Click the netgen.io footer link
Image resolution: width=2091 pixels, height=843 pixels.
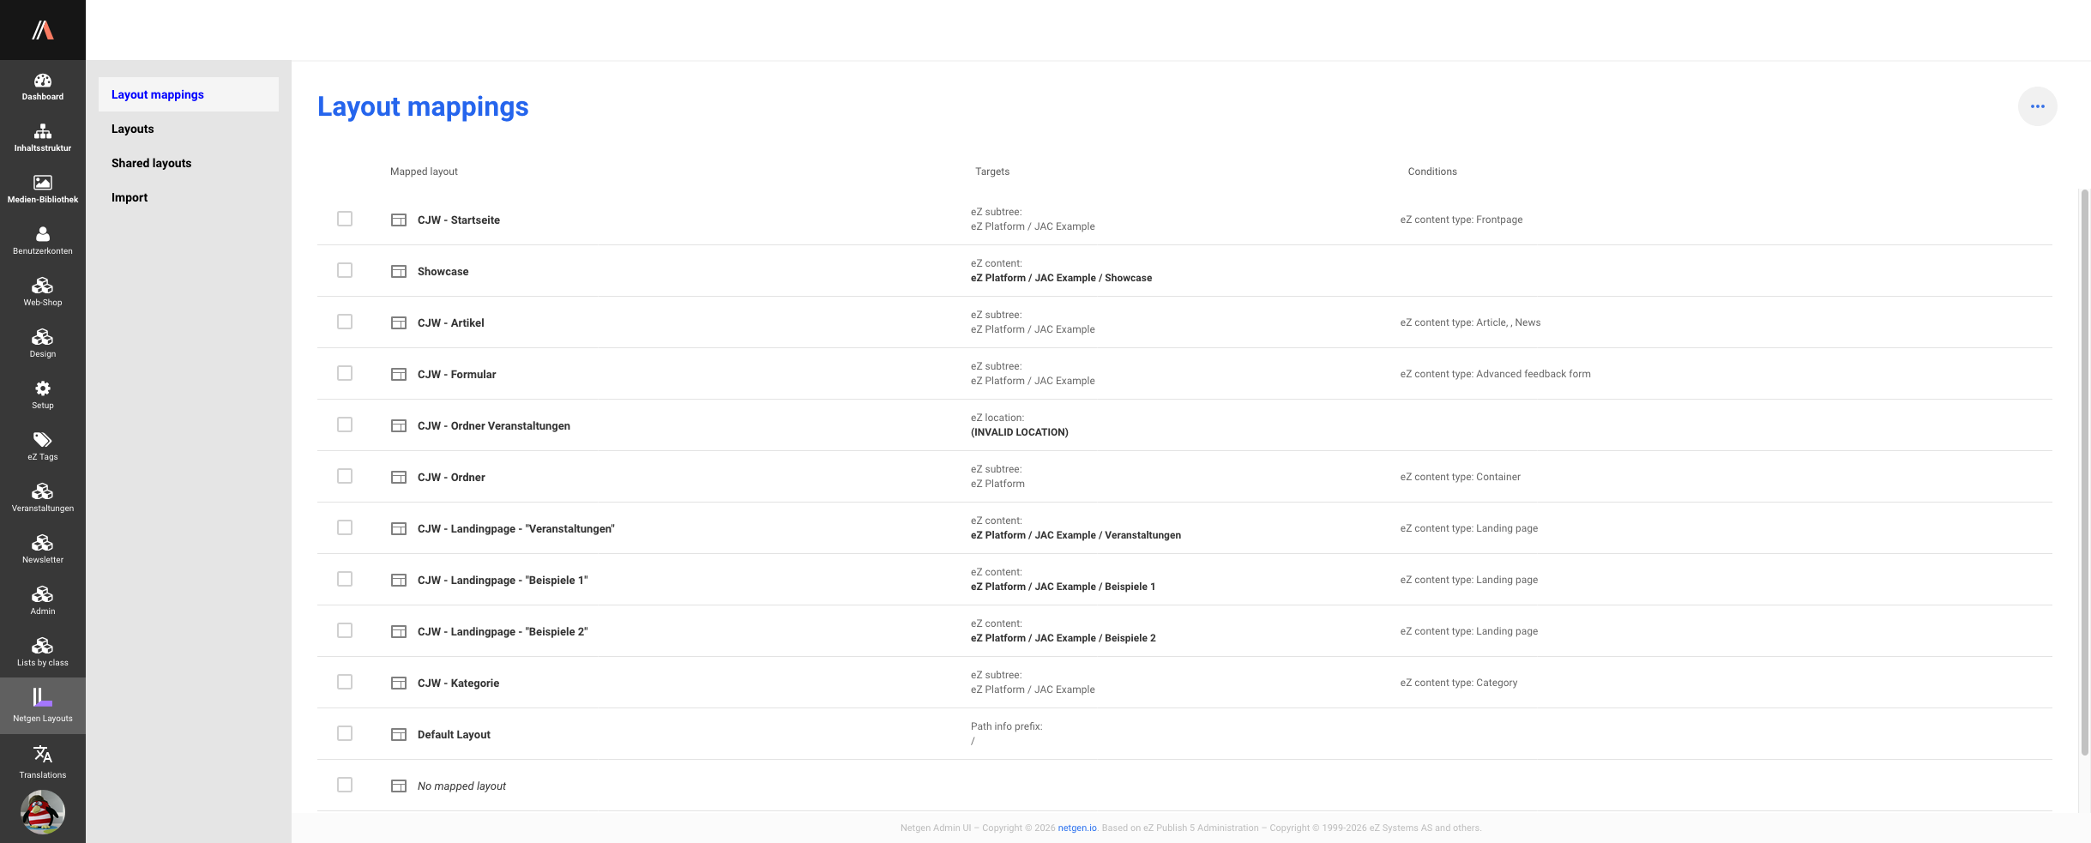(1076, 828)
